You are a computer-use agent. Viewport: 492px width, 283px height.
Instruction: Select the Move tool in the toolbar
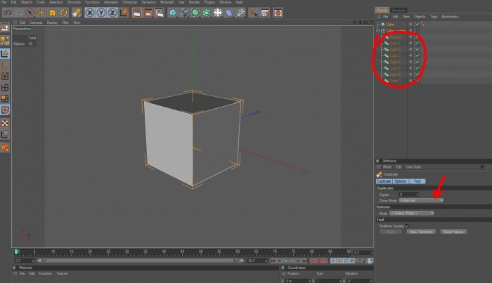click(41, 13)
